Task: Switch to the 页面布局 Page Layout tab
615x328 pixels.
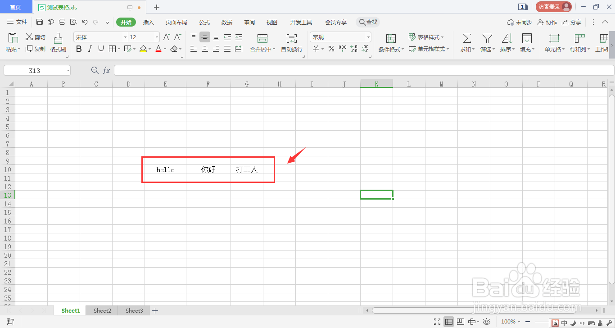Action: tap(176, 22)
